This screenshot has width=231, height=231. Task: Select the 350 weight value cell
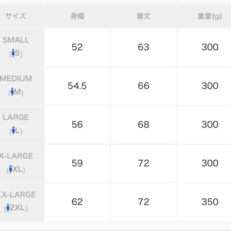pos(210,202)
